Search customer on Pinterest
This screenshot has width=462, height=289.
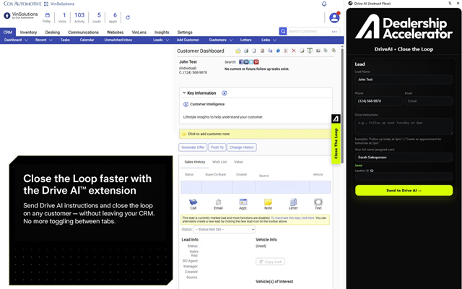[256, 62]
